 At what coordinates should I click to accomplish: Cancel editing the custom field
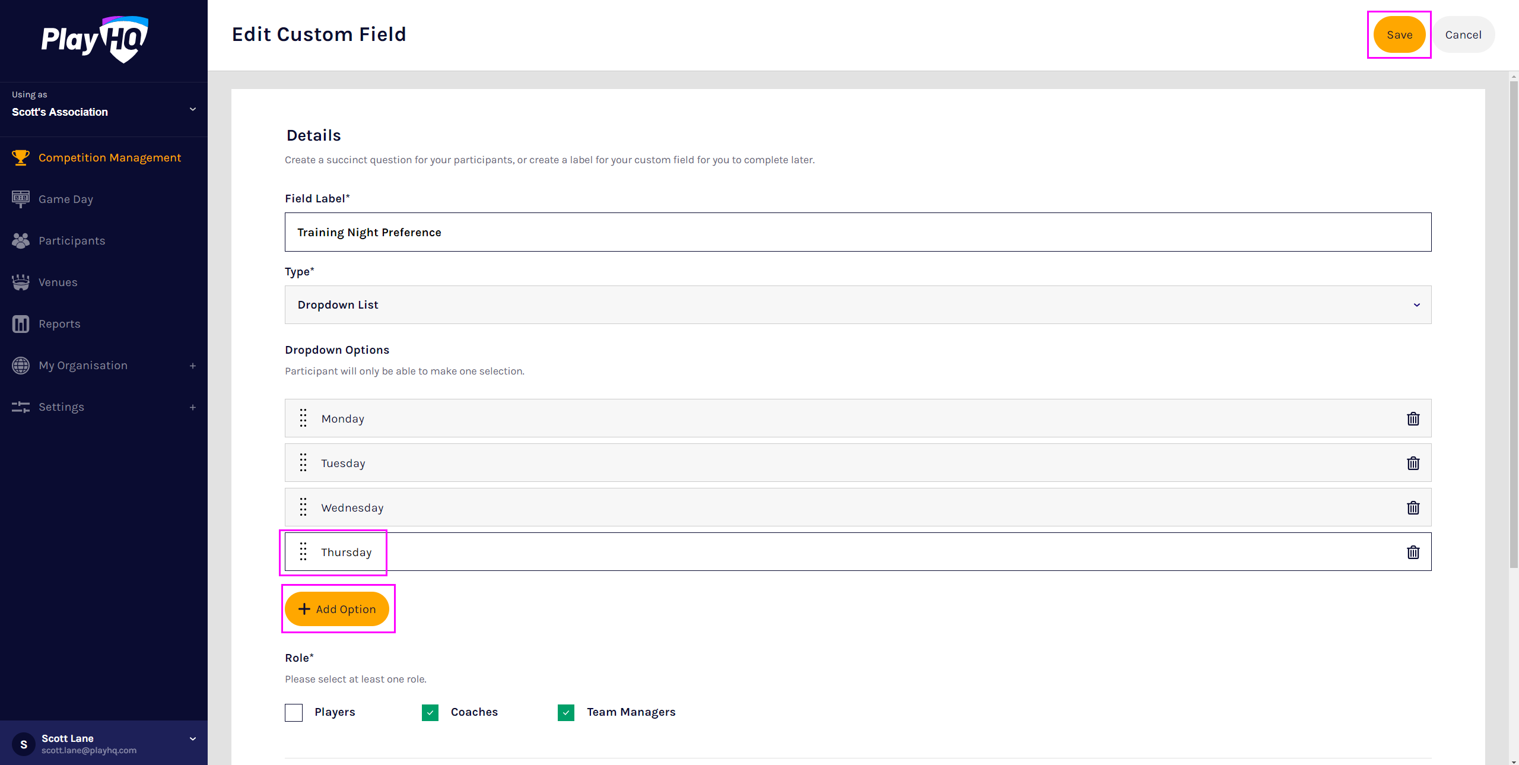(1463, 34)
